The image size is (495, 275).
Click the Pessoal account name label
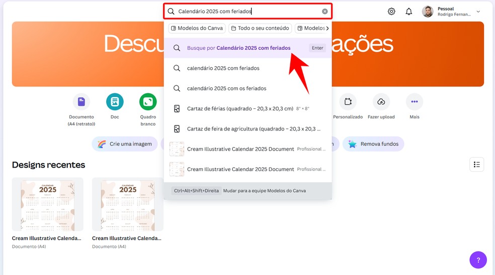click(445, 9)
